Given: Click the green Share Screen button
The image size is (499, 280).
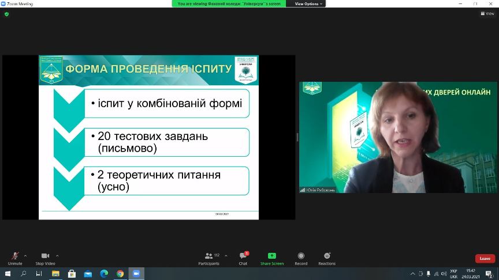Looking at the screenshot, I should [272, 259].
